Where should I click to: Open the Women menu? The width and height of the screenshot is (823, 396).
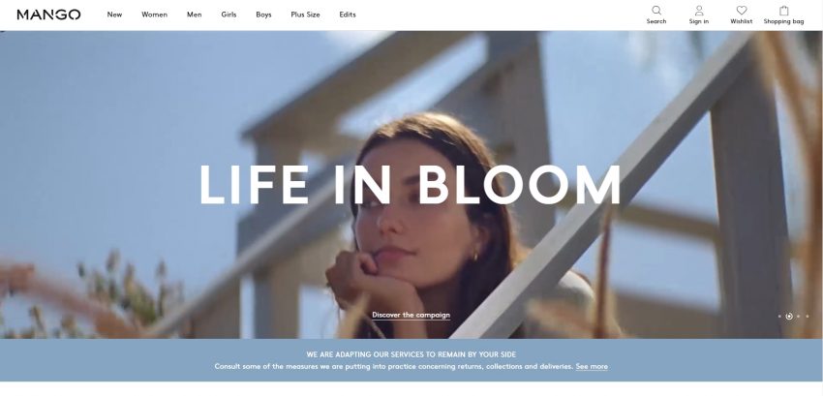point(154,15)
